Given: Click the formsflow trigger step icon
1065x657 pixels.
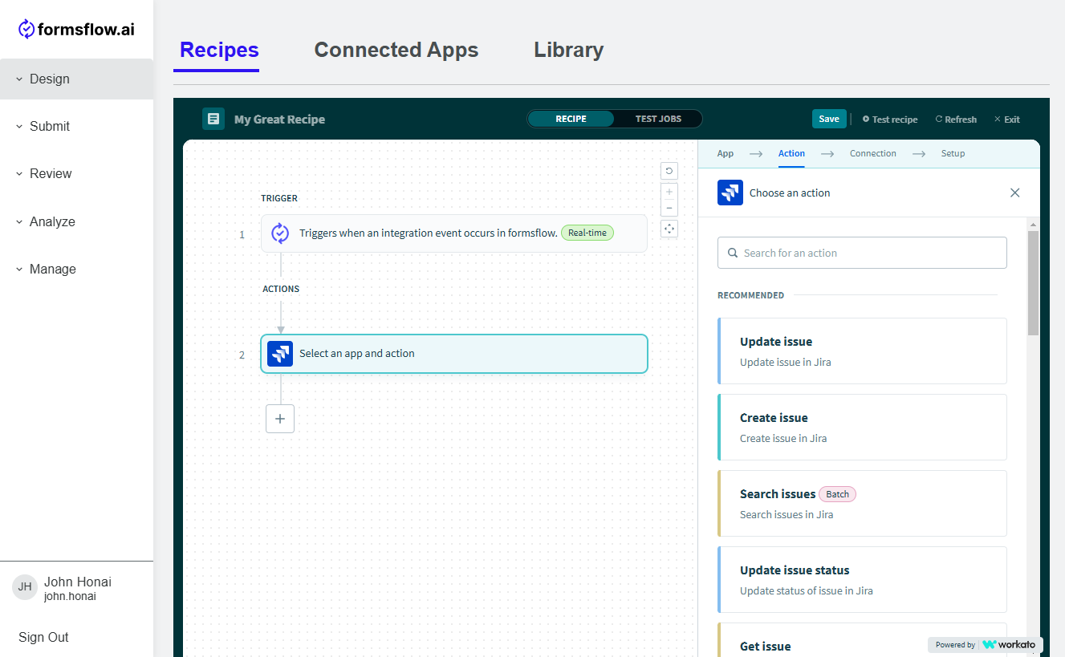Looking at the screenshot, I should (280, 233).
